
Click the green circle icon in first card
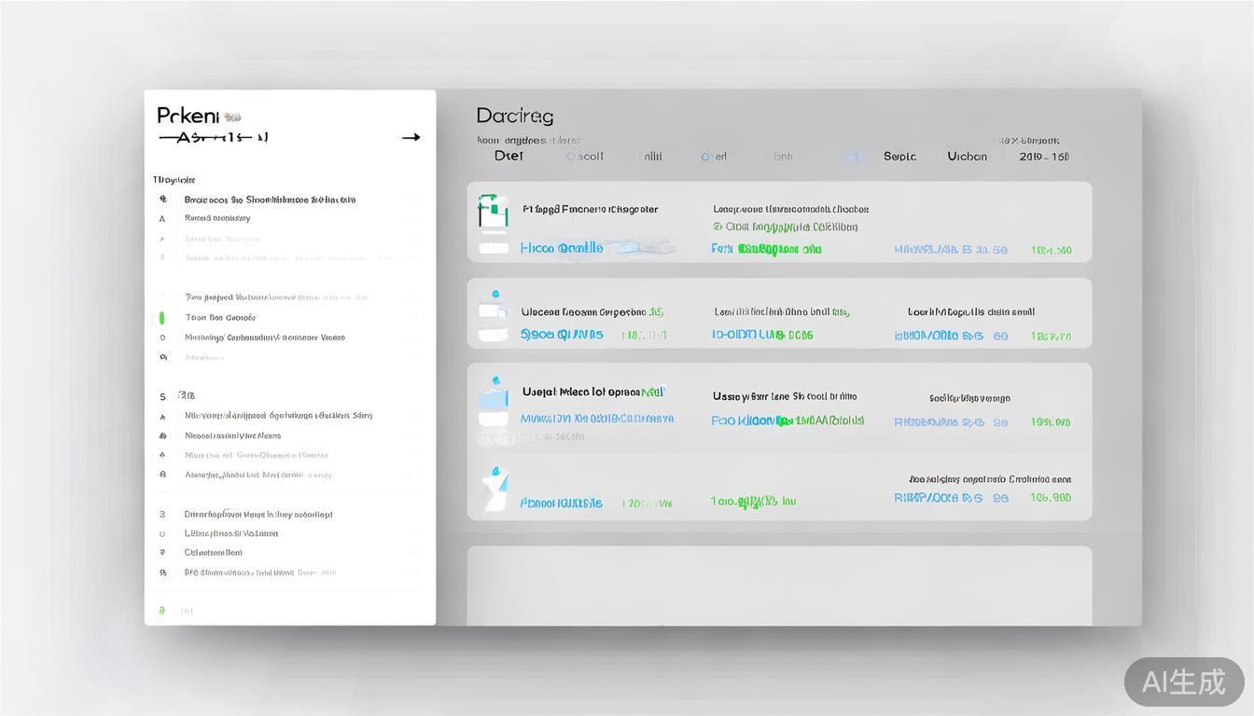[x=718, y=227]
